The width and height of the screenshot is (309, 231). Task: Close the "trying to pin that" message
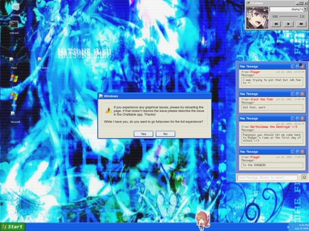[303, 67]
